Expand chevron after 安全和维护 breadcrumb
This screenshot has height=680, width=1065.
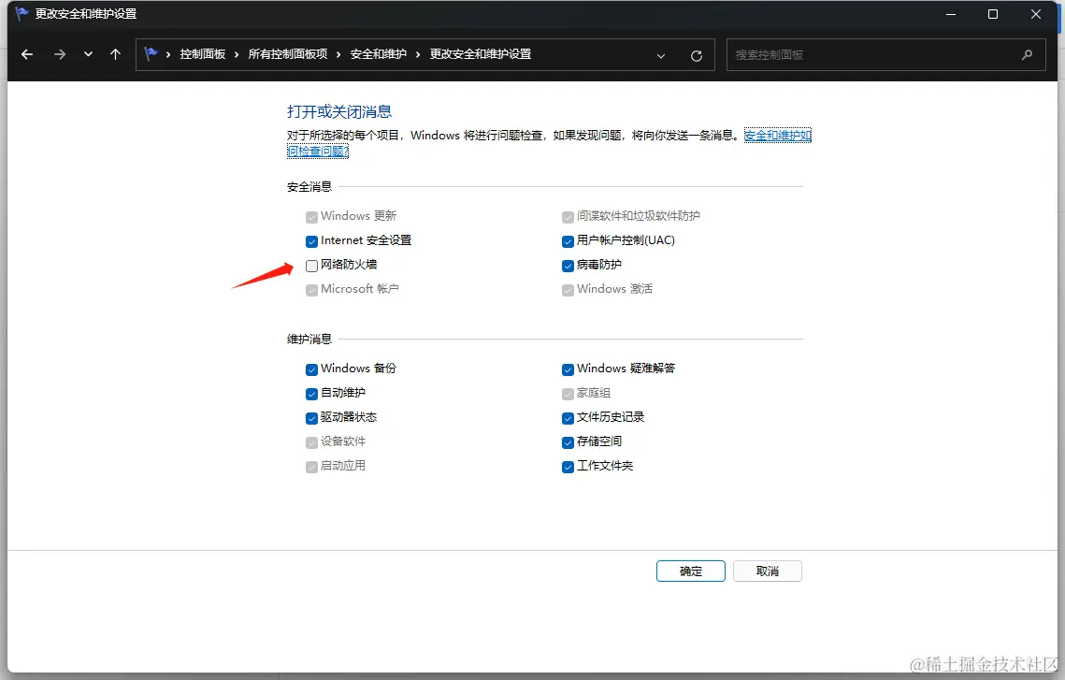tap(418, 54)
